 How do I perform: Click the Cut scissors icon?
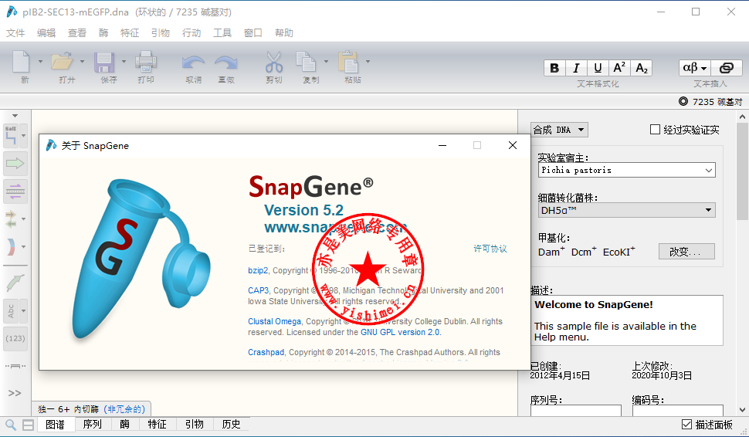274,62
